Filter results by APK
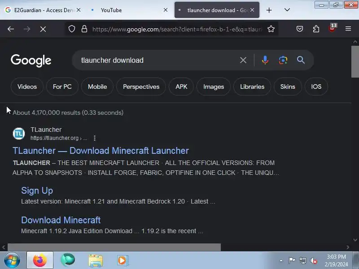The image size is (359, 269). click(181, 87)
